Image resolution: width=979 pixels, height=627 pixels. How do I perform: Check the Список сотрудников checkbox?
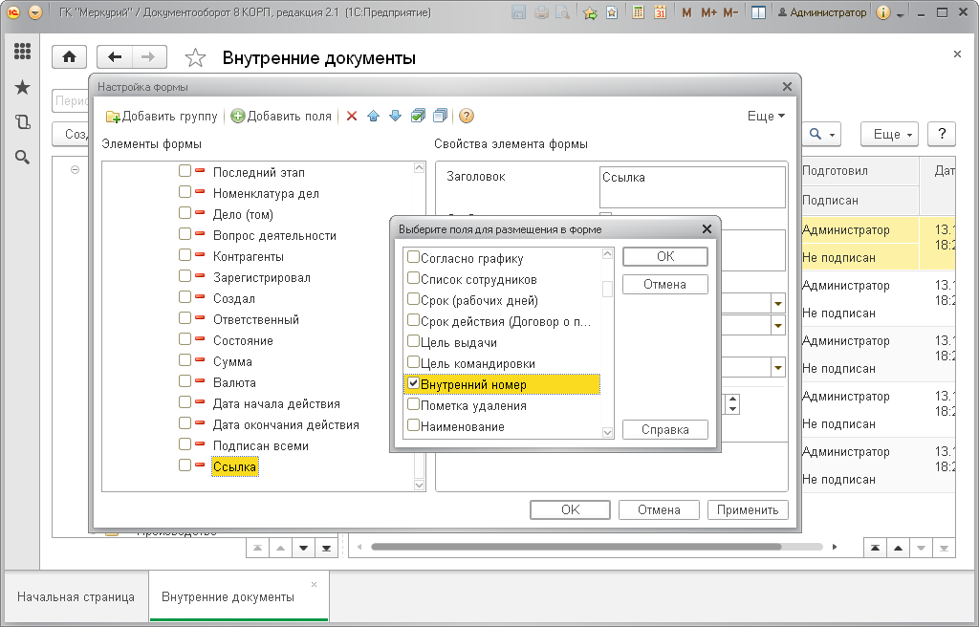click(x=413, y=278)
